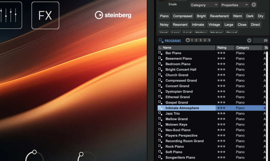Sort programs by Name column header
The height and width of the screenshot is (161, 270).
click(187, 48)
